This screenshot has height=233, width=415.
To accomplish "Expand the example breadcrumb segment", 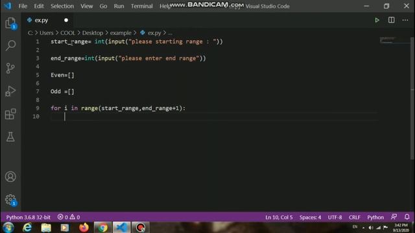I will (x=121, y=33).
